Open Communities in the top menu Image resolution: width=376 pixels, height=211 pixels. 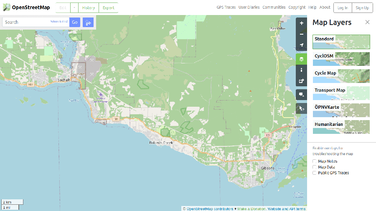(274, 7)
